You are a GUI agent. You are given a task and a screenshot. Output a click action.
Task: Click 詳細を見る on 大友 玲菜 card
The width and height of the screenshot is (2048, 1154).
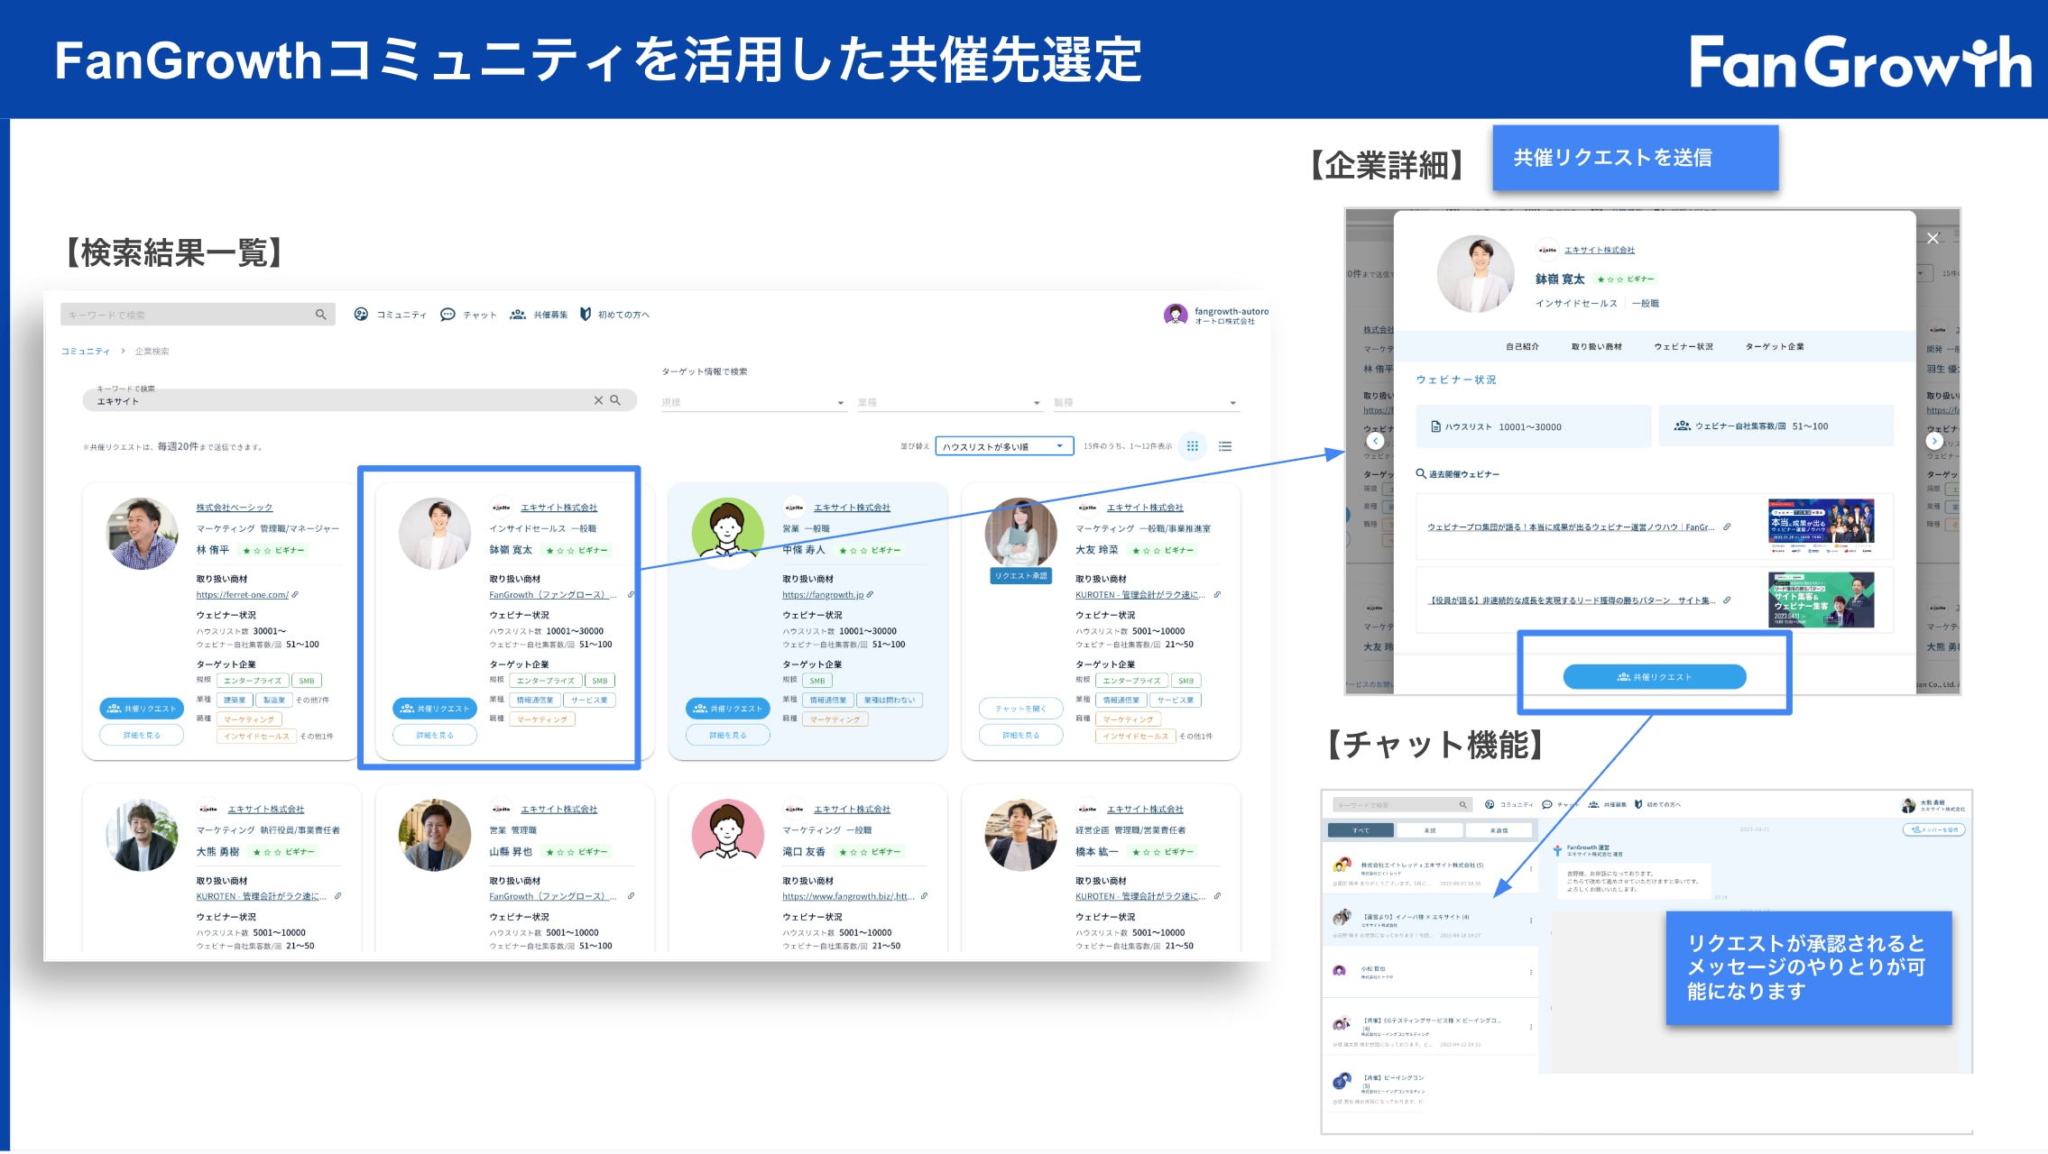(x=1021, y=736)
